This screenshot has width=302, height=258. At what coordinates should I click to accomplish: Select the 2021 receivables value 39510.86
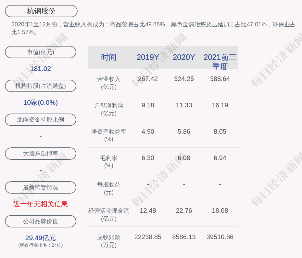220,237
